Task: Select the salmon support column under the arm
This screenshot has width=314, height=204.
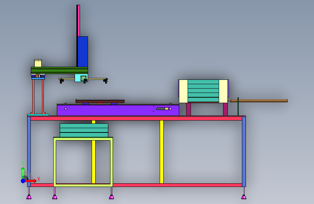Action: pyautogui.click(x=38, y=97)
